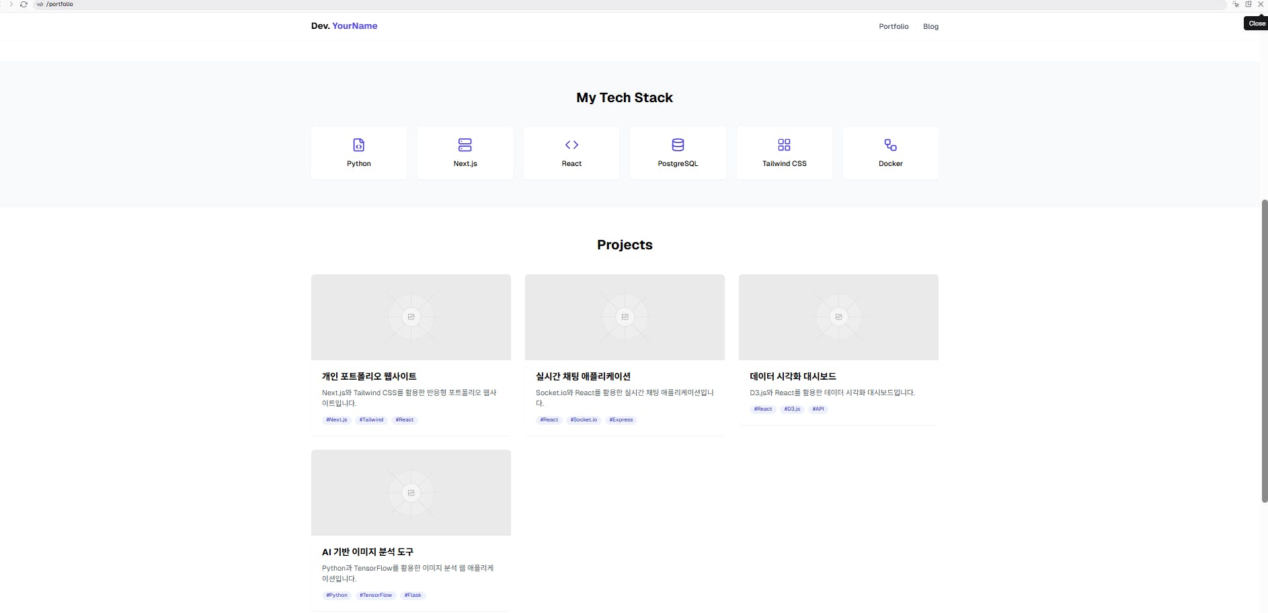Click the /portfolio address field
The height and width of the screenshot is (613, 1268).
[x=629, y=4]
